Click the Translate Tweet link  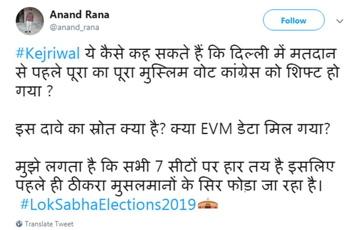click(49, 224)
